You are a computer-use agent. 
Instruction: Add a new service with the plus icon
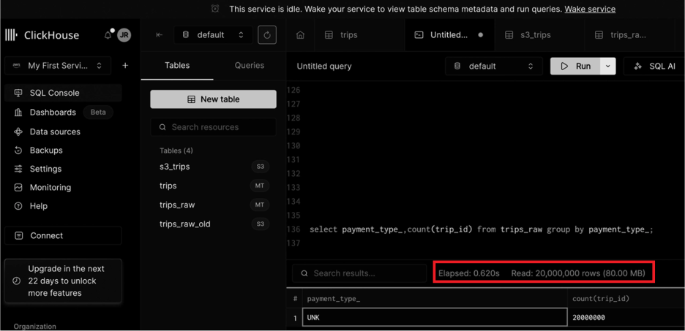(x=125, y=66)
